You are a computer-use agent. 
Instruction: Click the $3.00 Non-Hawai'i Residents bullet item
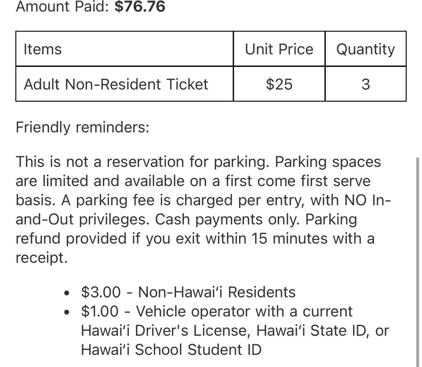coord(188,292)
